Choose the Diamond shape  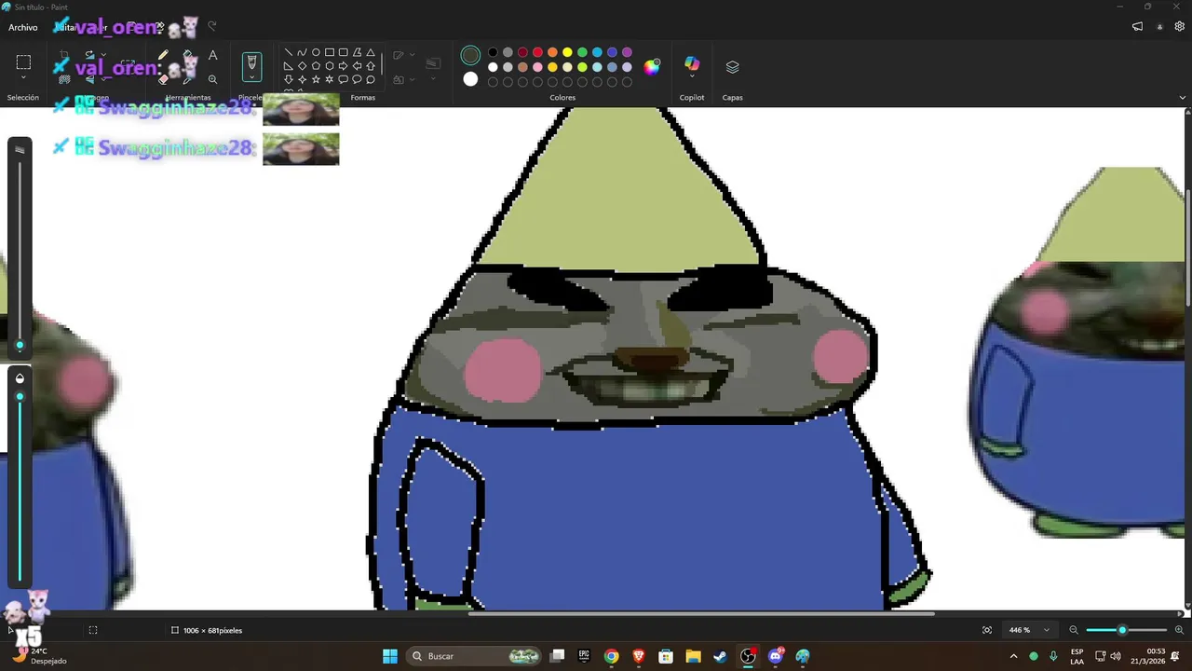pos(302,66)
